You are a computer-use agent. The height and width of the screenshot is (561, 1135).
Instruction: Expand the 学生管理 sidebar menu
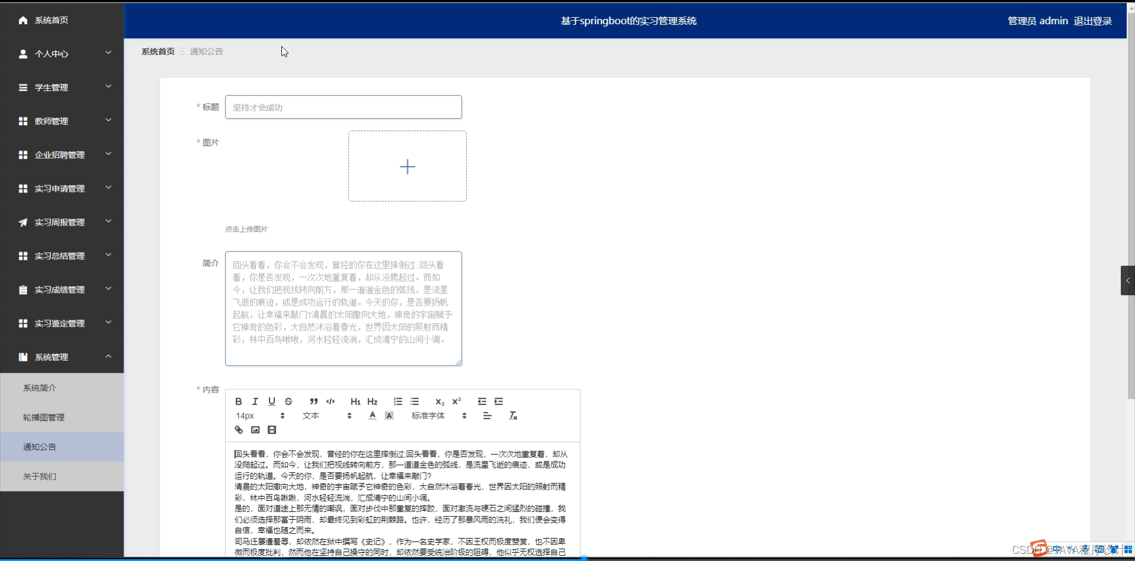62,87
